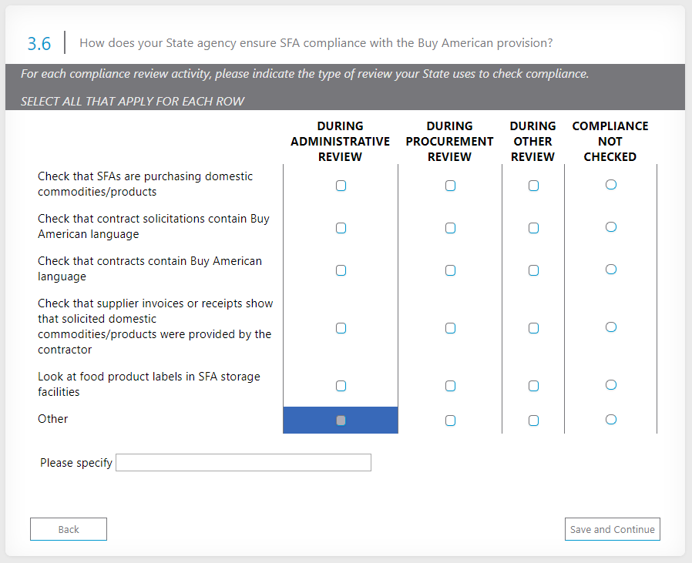Check Procurement Review for contracts contain language

click(x=450, y=270)
